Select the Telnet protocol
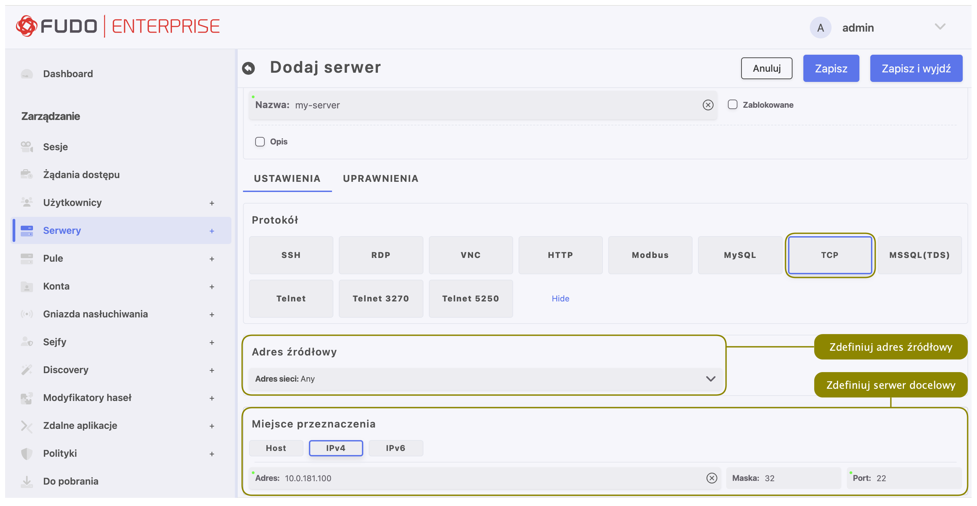Image resolution: width=977 pixels, height=506 pixels. point(291,298)
